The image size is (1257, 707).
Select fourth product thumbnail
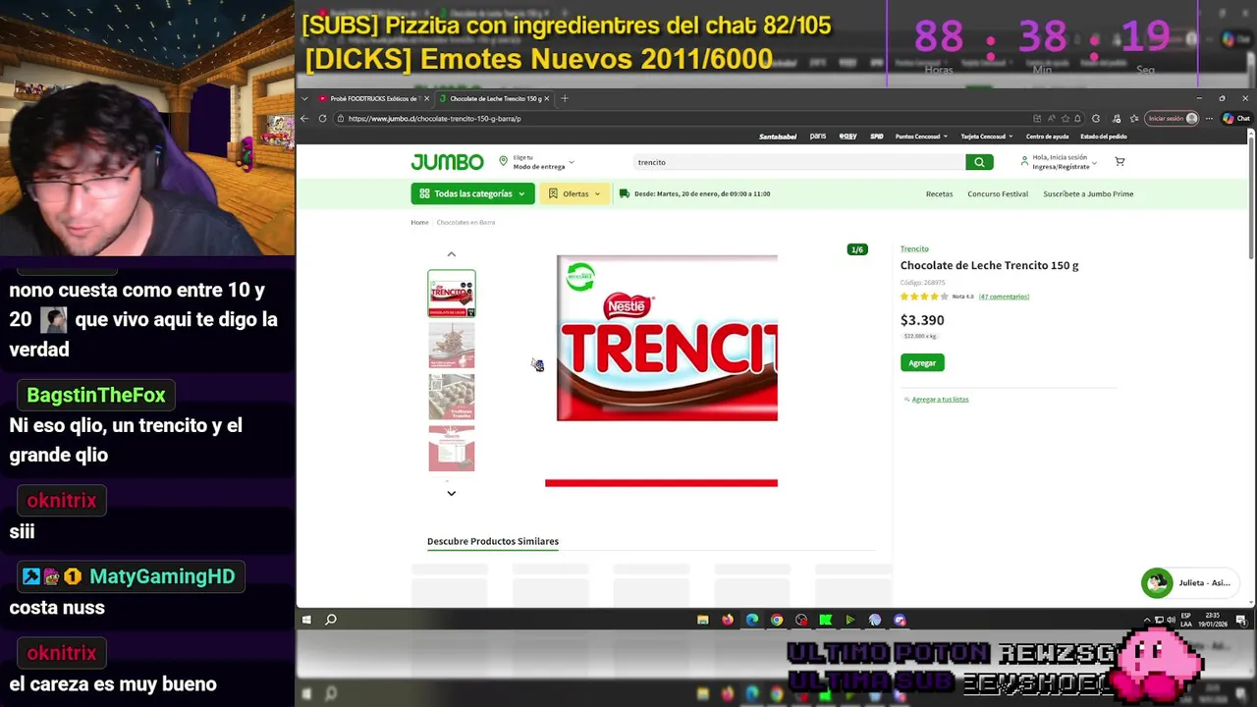point(452,448)
